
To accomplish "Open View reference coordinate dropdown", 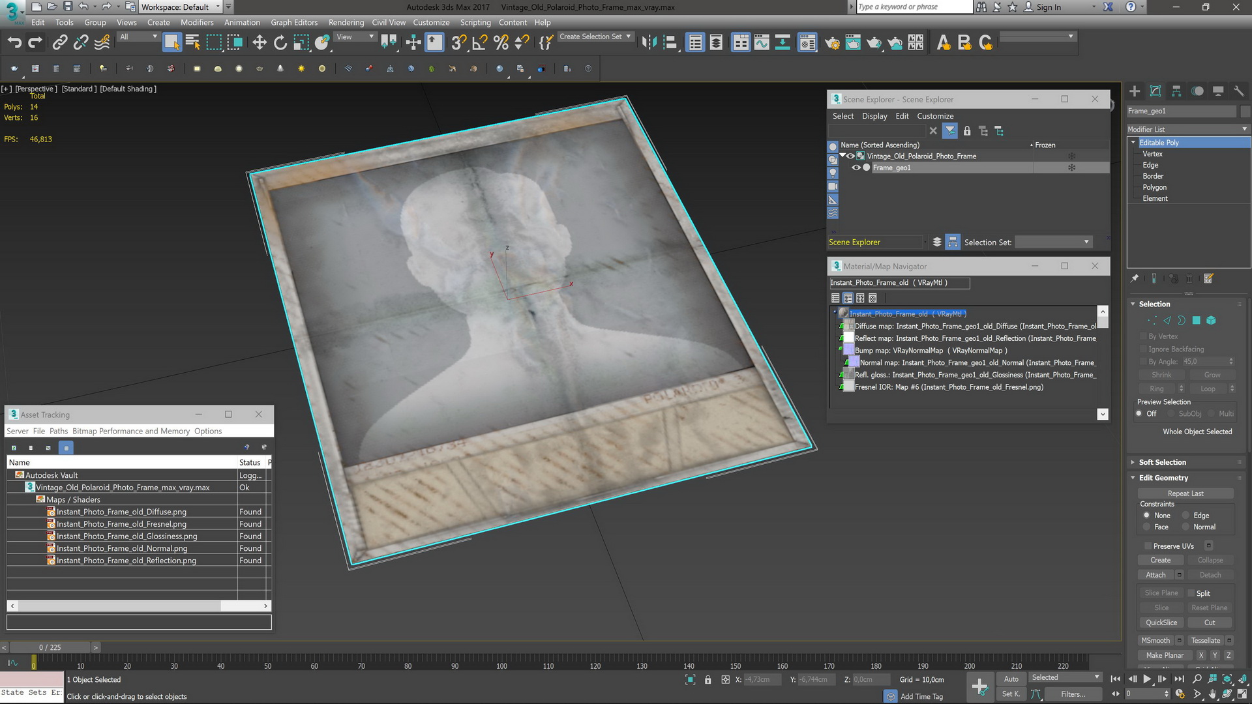I will tap(355, 37).
